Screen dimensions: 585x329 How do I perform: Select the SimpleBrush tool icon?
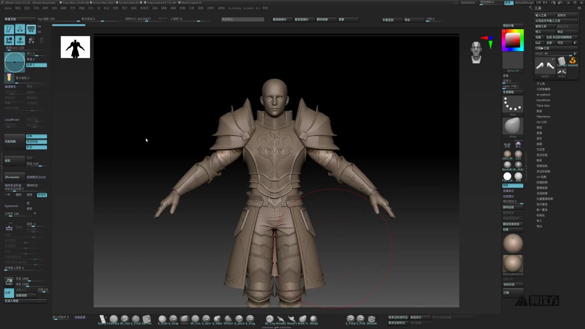(x=573, y=61)
